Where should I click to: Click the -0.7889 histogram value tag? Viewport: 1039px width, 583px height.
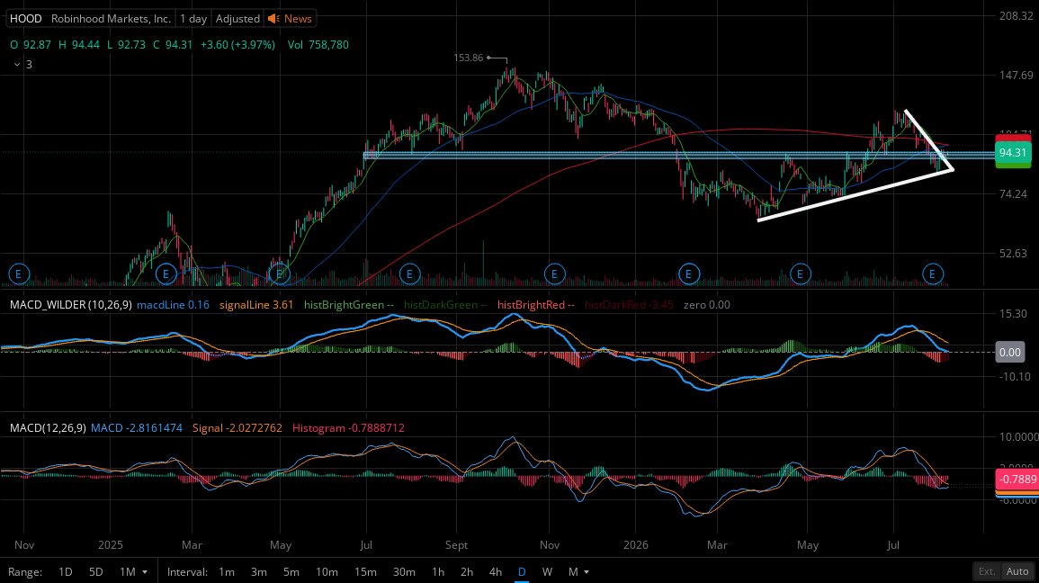pos(1017,479)
